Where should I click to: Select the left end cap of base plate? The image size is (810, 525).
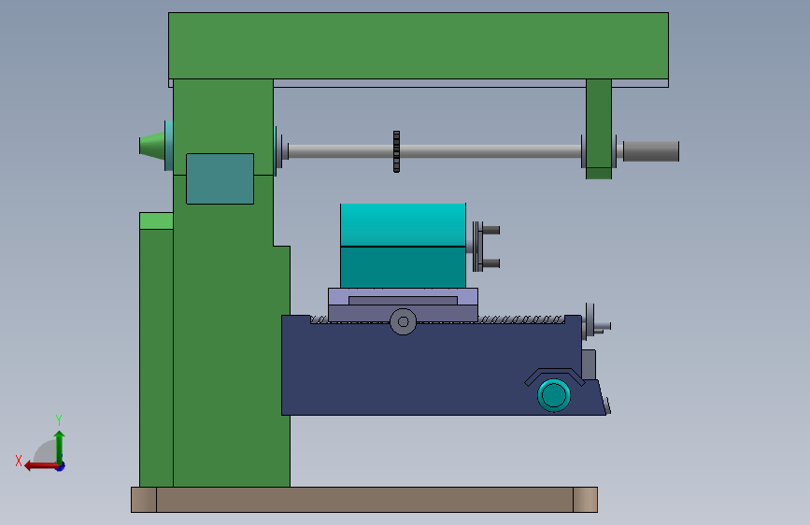pos(144,500)
